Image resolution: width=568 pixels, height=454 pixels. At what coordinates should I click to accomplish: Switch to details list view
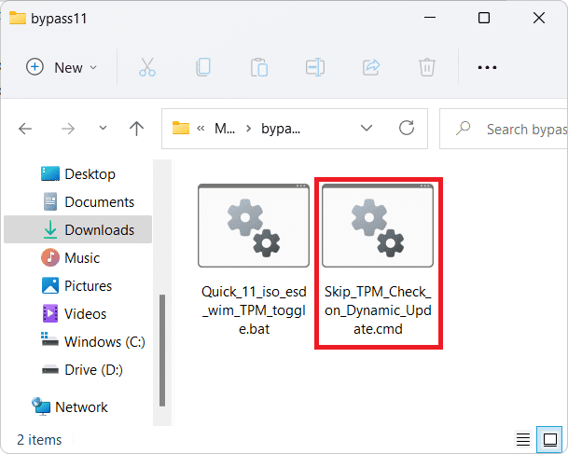click(523, 439)
